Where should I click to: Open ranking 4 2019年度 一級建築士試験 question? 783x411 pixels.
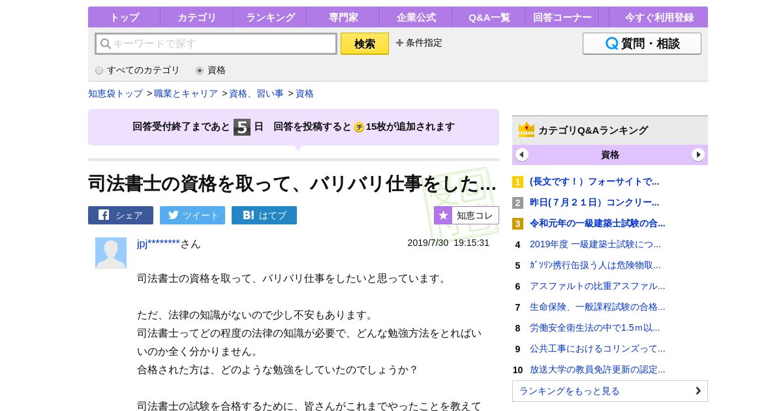[x=595, y=244]
